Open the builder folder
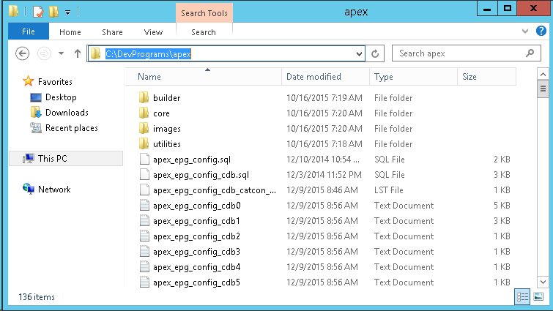The height and width of the screenshot is (311, 553). [x=166, y=98]
